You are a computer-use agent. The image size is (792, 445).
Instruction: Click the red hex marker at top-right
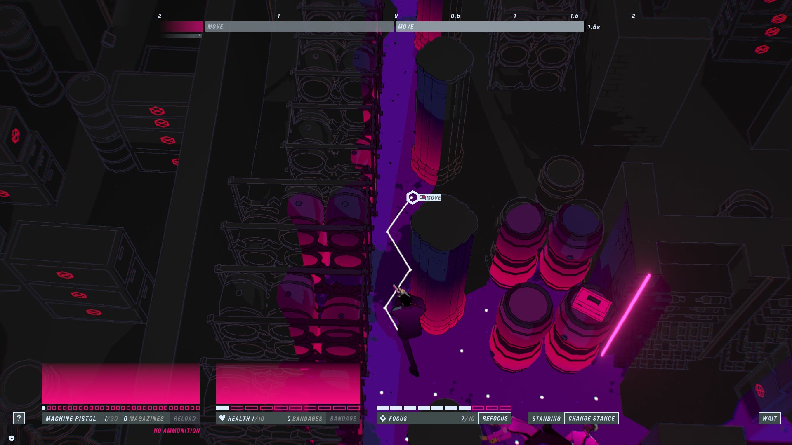(778, 19)
